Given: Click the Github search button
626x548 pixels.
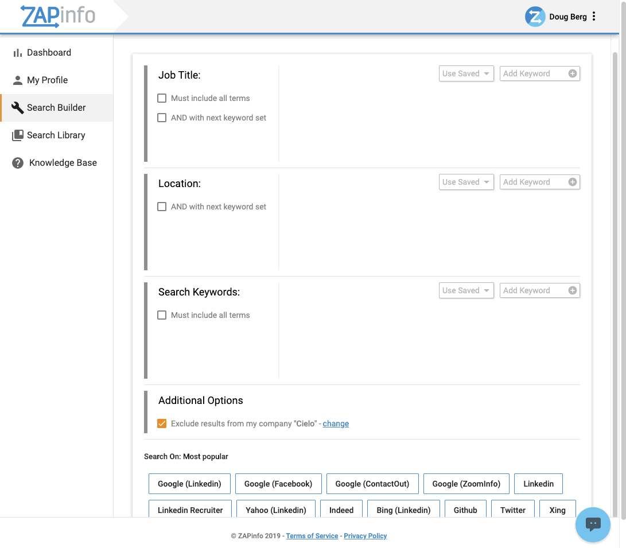Looking at the screenshot, I should point(465,510).
